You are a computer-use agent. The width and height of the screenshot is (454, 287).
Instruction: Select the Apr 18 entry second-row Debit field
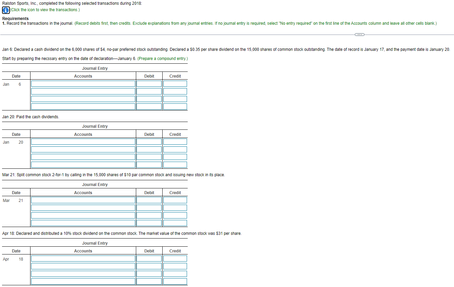tap(149, 266)
